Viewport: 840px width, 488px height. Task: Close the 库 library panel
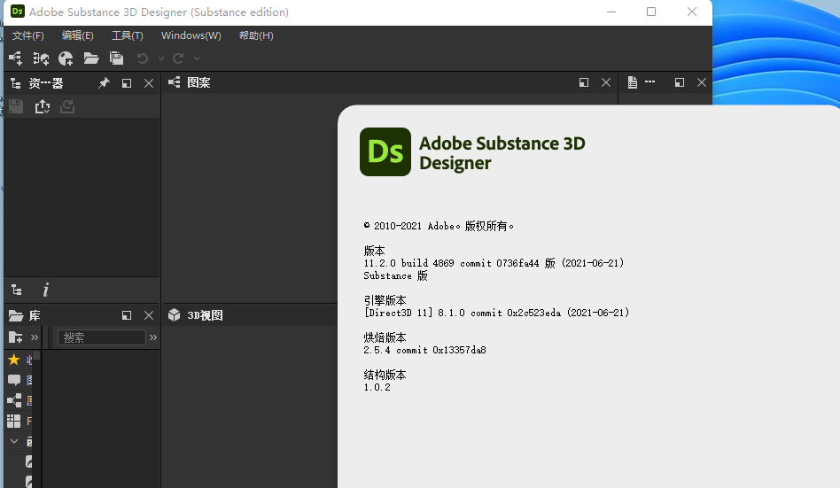(149, 315)
